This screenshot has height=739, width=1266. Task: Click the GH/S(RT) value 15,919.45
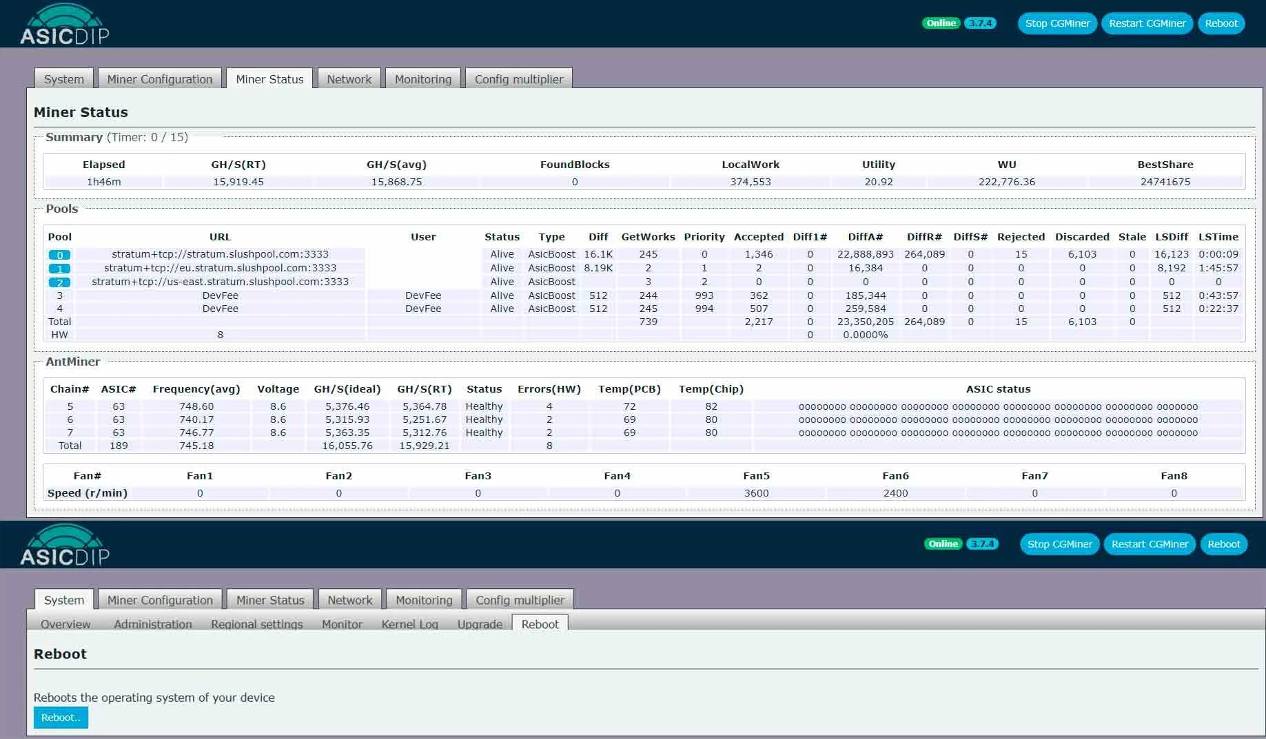[238, 182]
